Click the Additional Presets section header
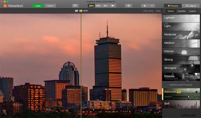This screenshot has height=118, width=201. tap(181, 85)
